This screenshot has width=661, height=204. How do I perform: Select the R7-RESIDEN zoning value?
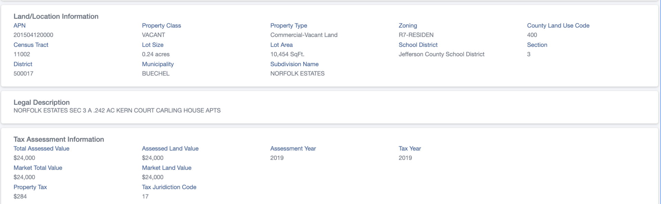[416, 35]
